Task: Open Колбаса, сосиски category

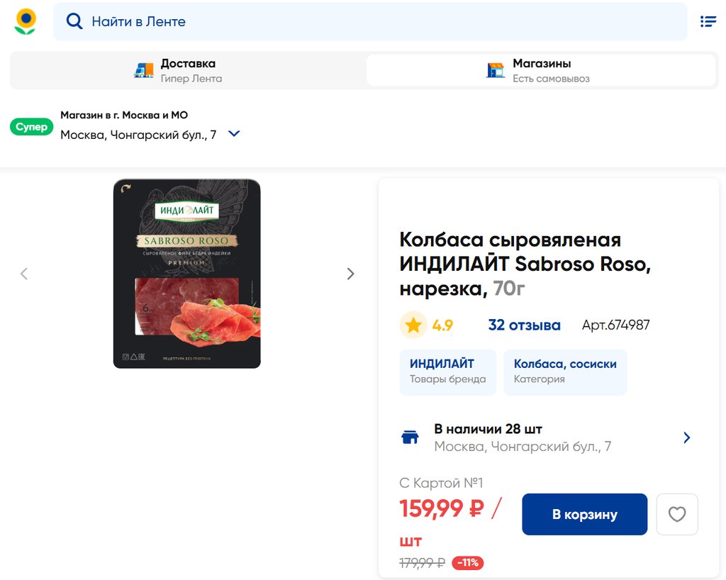Action: [x=565, y=371]
